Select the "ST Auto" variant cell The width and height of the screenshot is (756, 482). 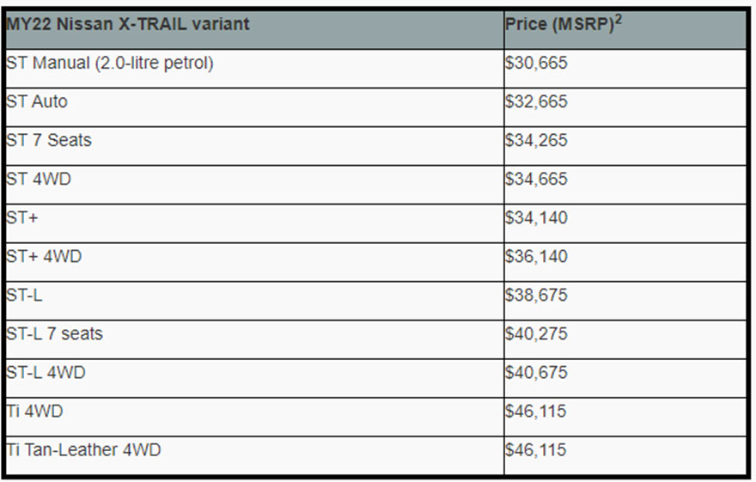[36, 102]
